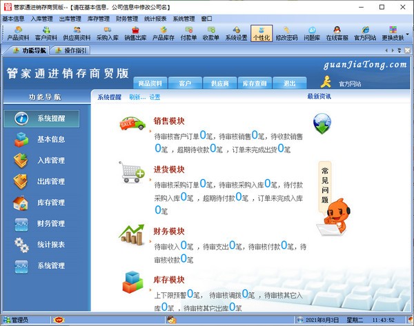
Task: Open the 库存管理 menu
Action: (x=98, y=19)
